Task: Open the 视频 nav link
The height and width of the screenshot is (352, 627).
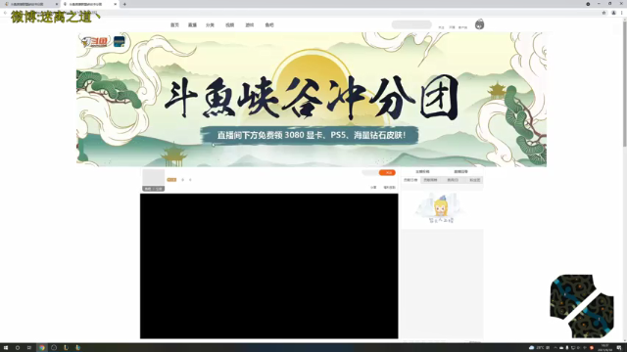Action: click(x=229, y=25)
